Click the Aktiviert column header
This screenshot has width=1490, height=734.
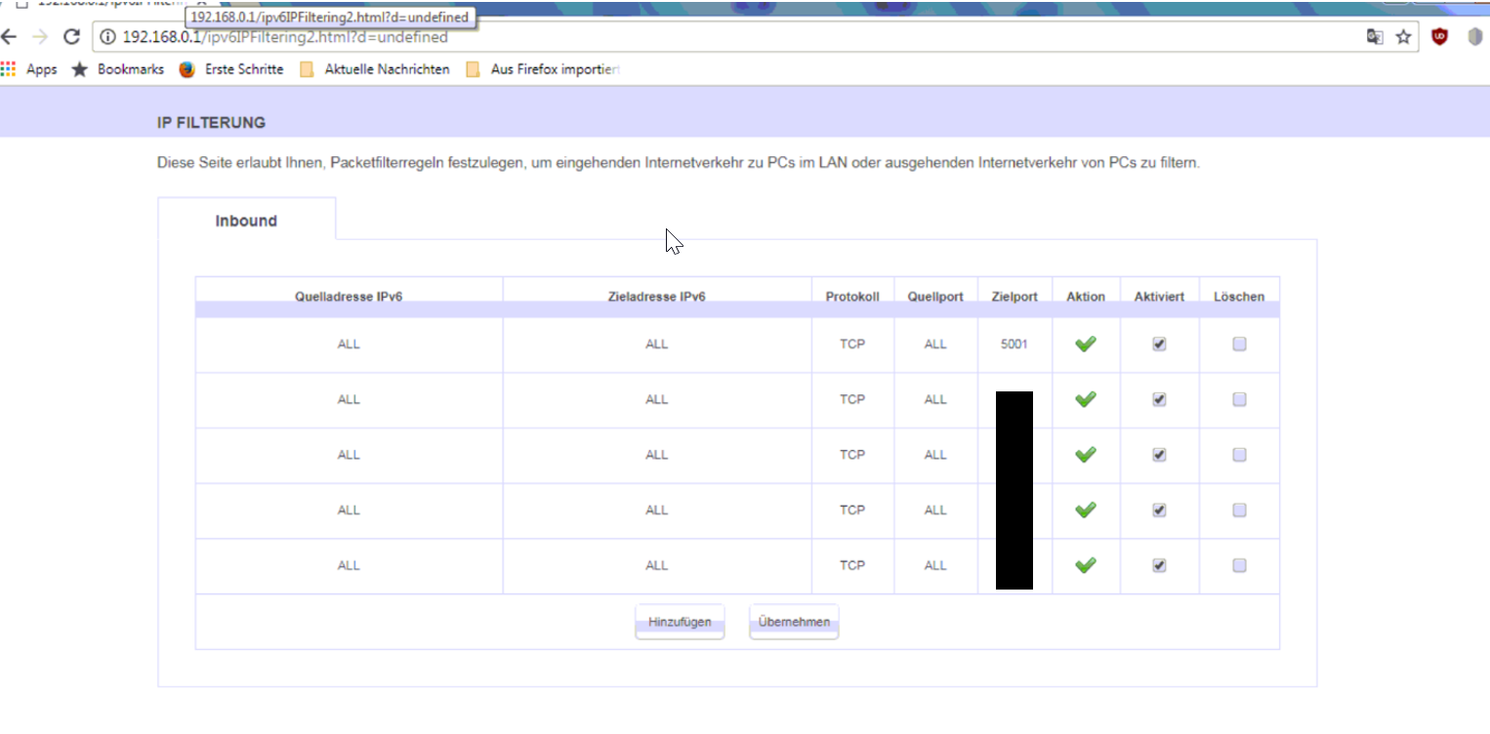pyautogui.click(x=1159, y=297)
